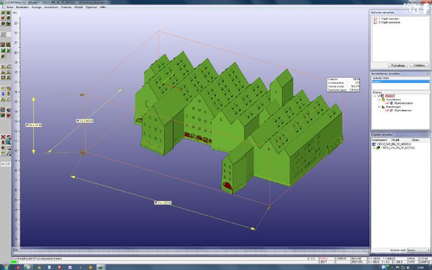Open Windows Start menu orb

pos(5,267)
